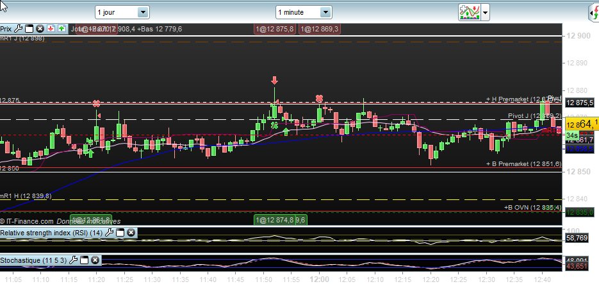Click the 'Stochastique (11 5 3)' title

[x=33, y=260]
